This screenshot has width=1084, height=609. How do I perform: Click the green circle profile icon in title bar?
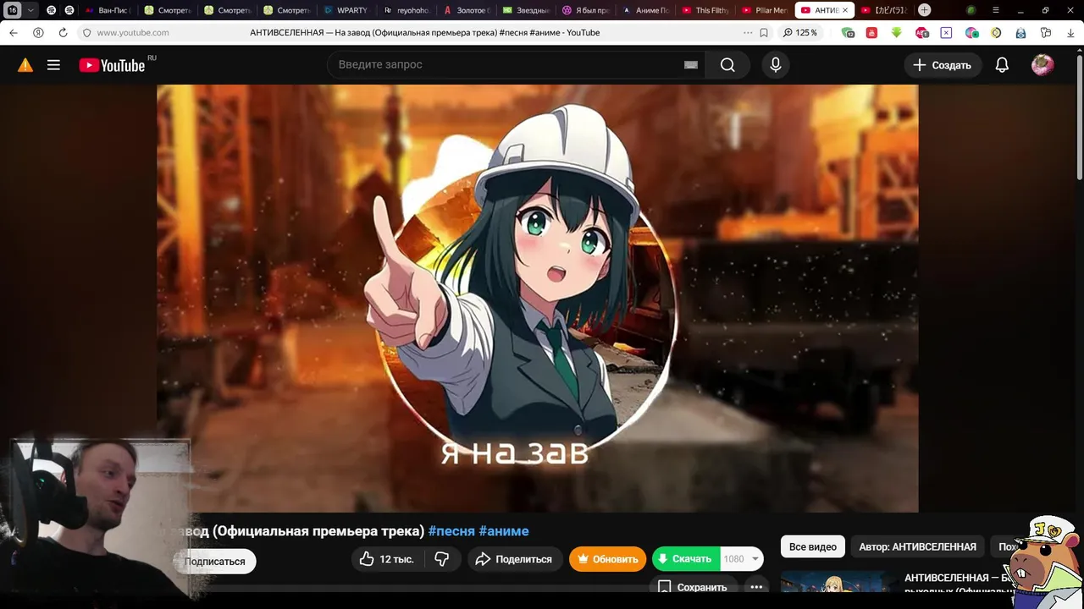click(x=971, y=10)
